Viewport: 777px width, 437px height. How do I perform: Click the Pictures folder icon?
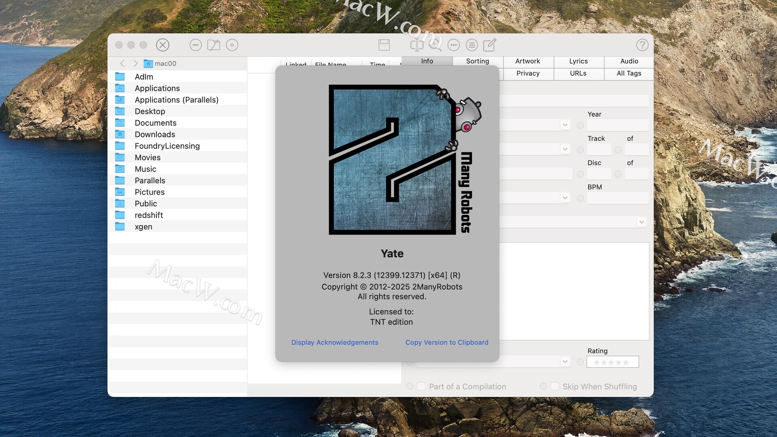tap(120, 192)
